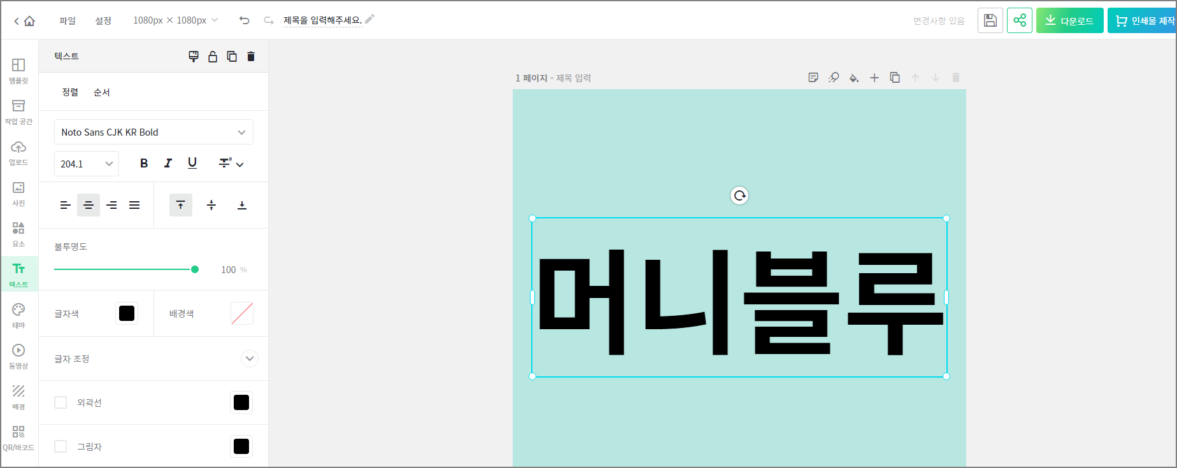Viewport: 1177px width, 468px height.
Task: Click the pencil edit title icon
Action: pyautogui.click(x=370, y=19)
